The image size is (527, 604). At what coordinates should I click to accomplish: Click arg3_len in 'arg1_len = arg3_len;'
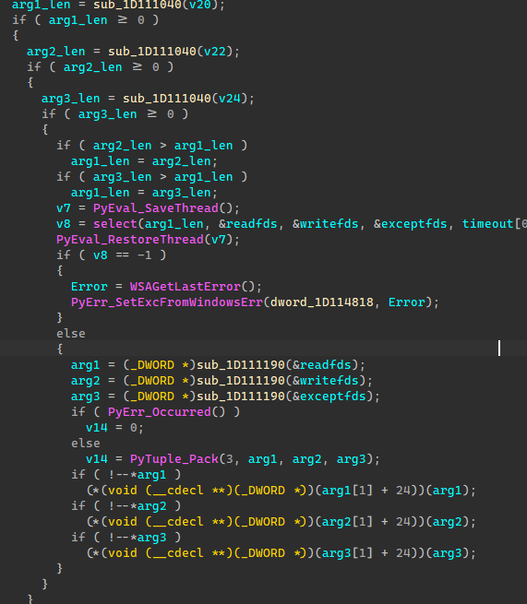click(x=182, y=193)
